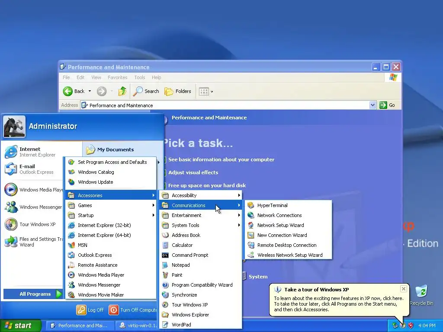Select the highlighted Communications folder

[x=201, y=205]
